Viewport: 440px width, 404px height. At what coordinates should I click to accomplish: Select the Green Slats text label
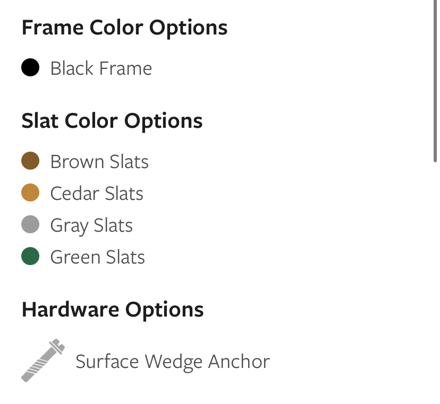[98, 257]
